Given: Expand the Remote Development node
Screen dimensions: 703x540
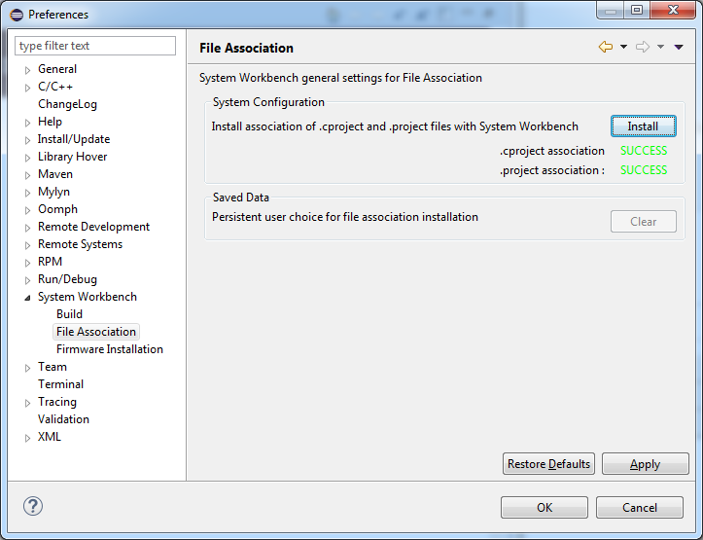Looking at the screenshot, I should [27, 228].
